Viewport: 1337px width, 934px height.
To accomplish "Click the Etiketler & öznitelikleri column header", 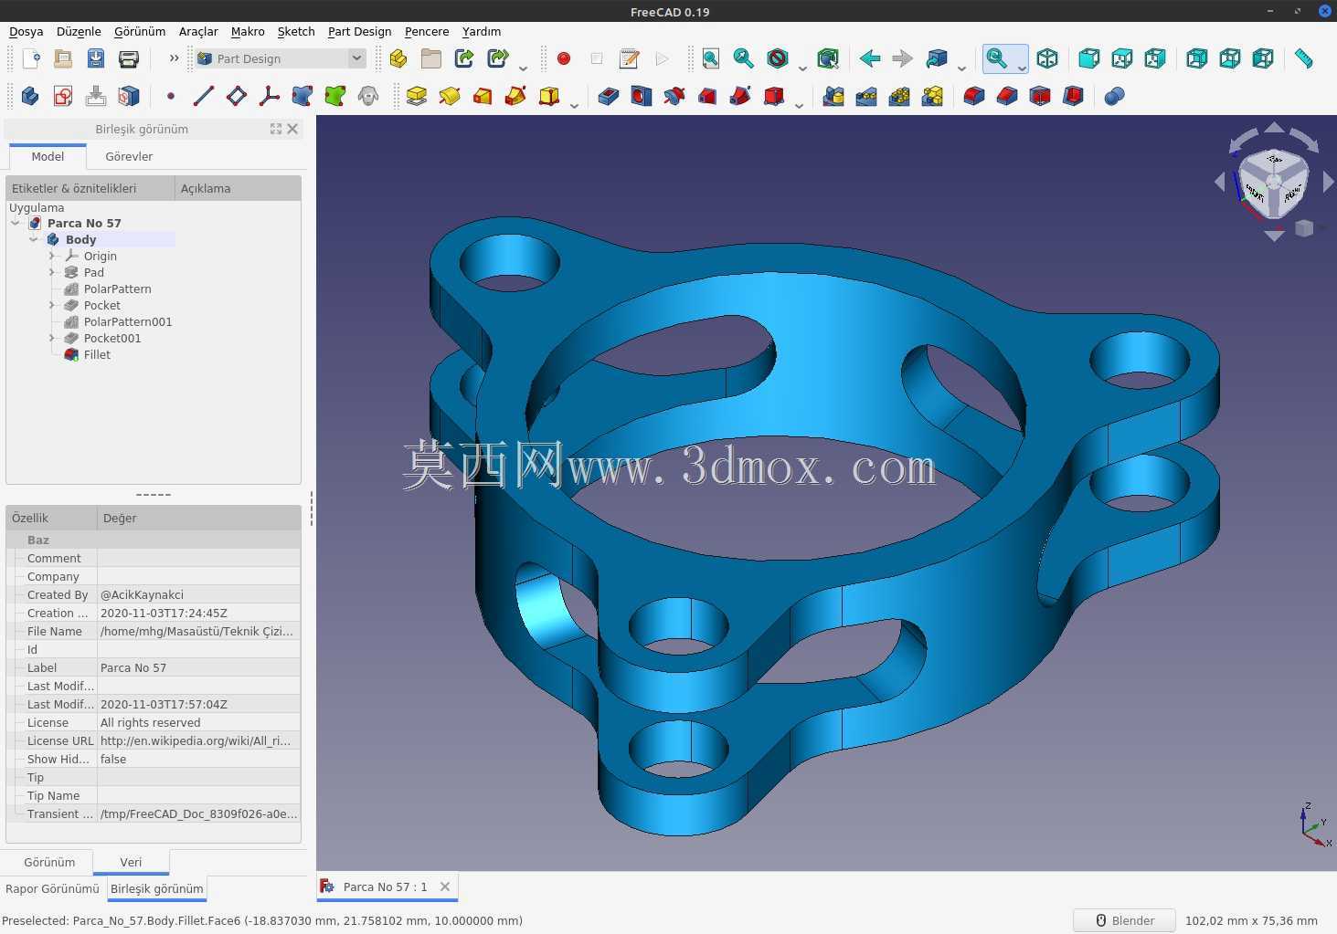I will 90,188.
